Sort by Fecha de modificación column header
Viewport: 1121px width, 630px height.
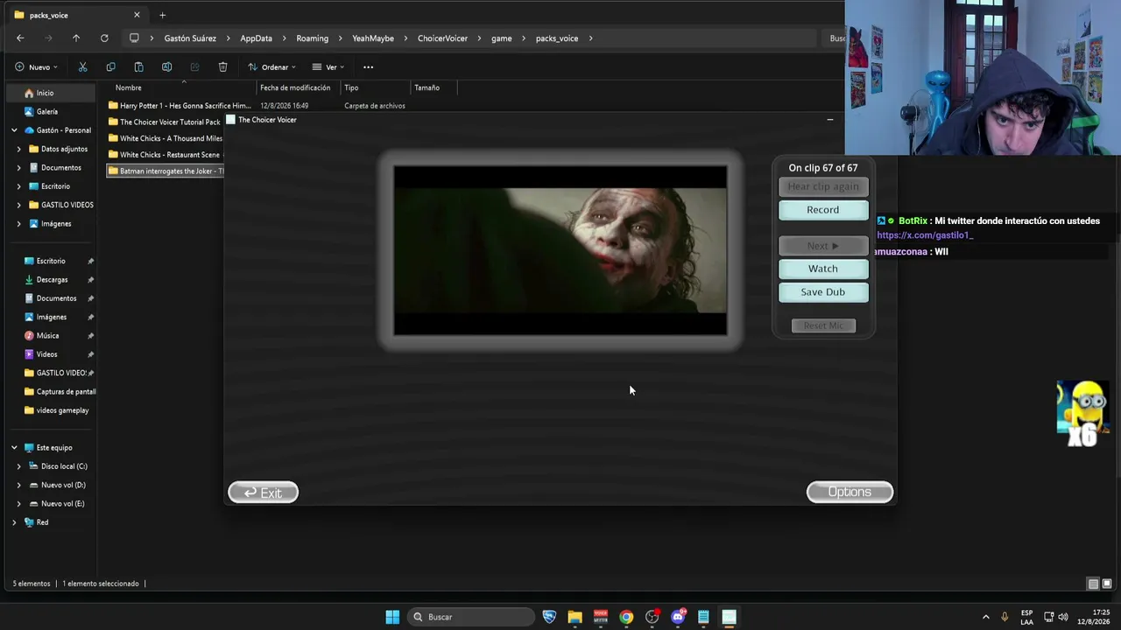click(295, 87)
